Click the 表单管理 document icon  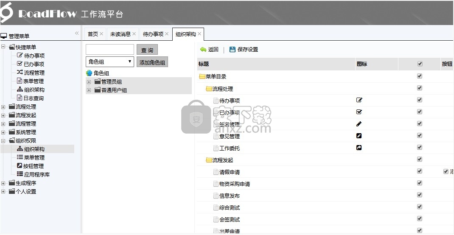pyautogui.click(x=20, y=81)
